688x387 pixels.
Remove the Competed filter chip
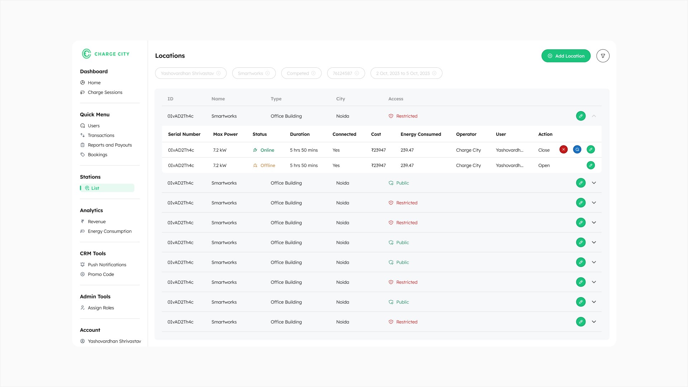tap(313, 73)
